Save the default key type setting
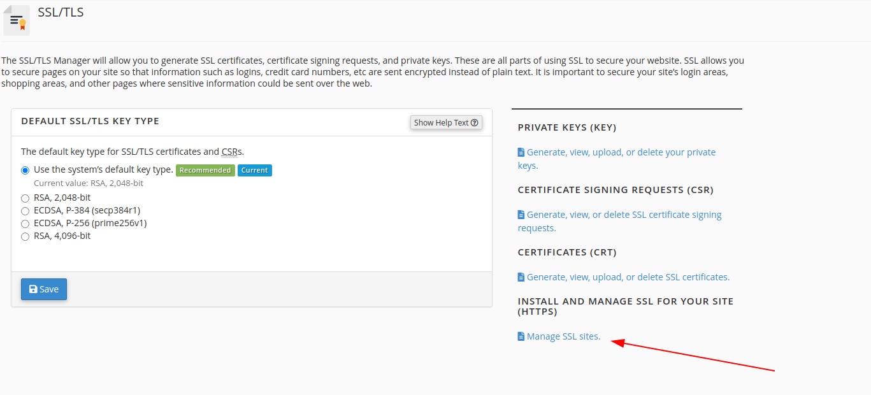The height and width of the screenshot is (395, 871). click(x=44, y=289)
